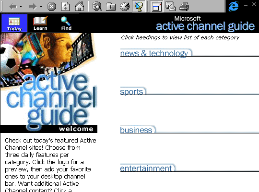Image resolution: width=259 pixels, height=192 pixels.
Task: Open the Forward history dropdown arrow
Action: [41, 7]
